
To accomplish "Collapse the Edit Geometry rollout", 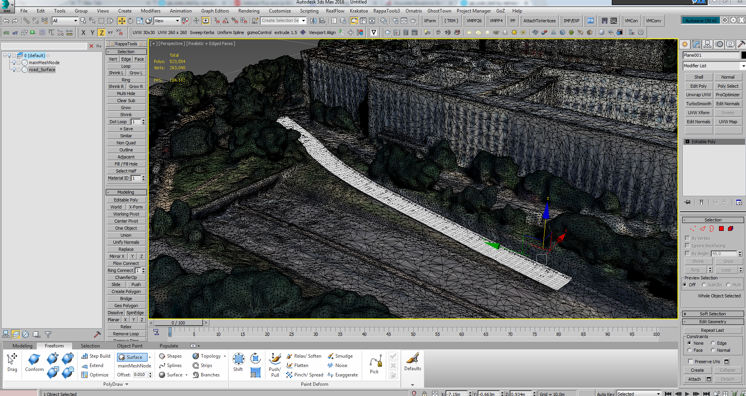I will (713, 322).
